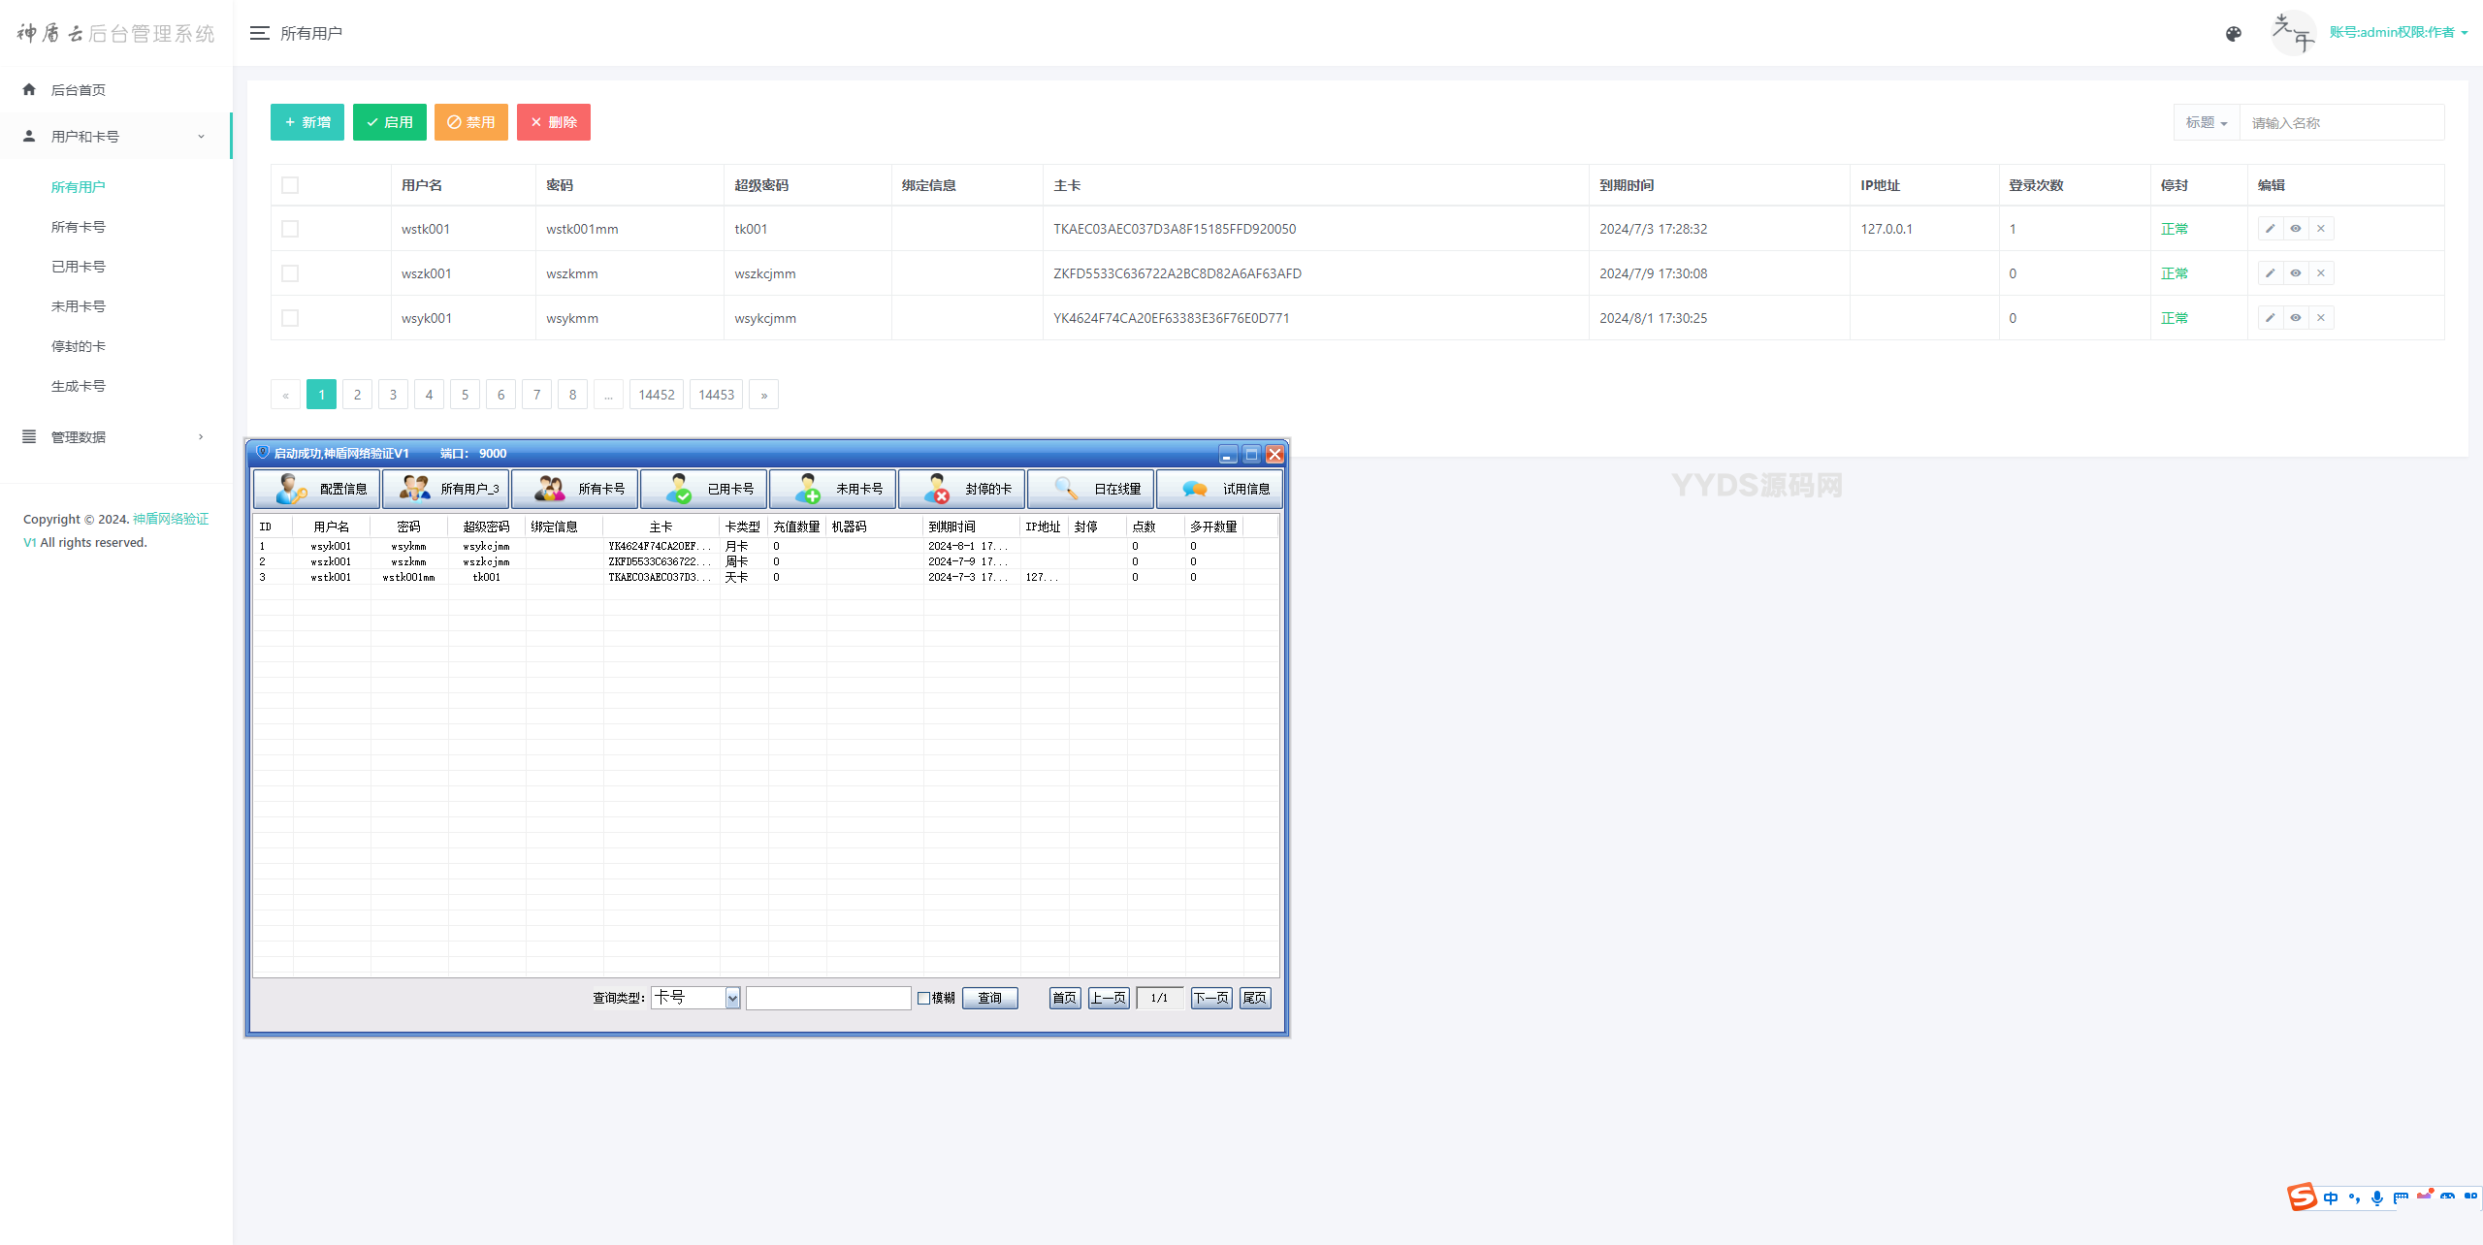
Task: Click the delete X icon for wsyk001
Action: [2320, 318]
